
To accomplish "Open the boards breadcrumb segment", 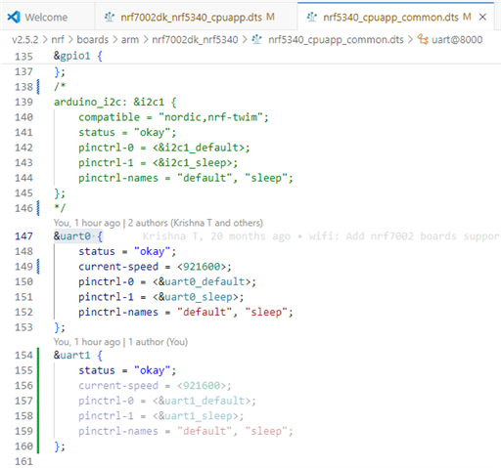I will pyautogui.click(x=93, y=40).
